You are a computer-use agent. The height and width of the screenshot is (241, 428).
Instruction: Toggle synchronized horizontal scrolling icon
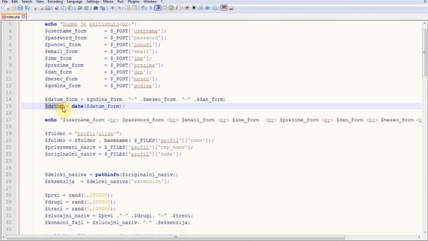point(134,8)
